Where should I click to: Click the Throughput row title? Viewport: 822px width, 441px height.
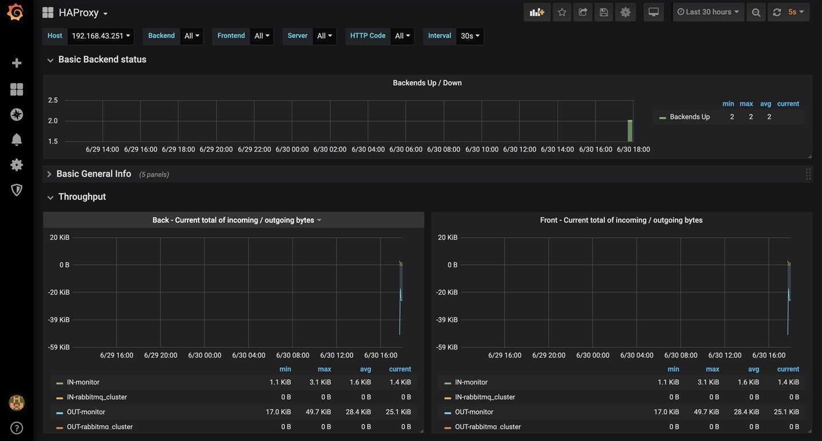click(82, 197)
